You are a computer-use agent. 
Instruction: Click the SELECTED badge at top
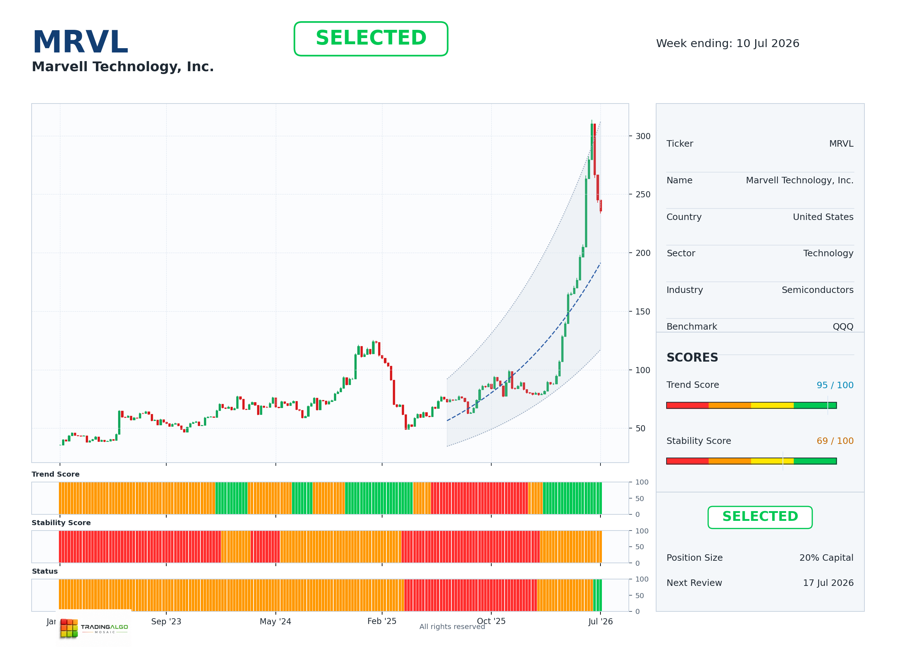click(x=371, y=39)
